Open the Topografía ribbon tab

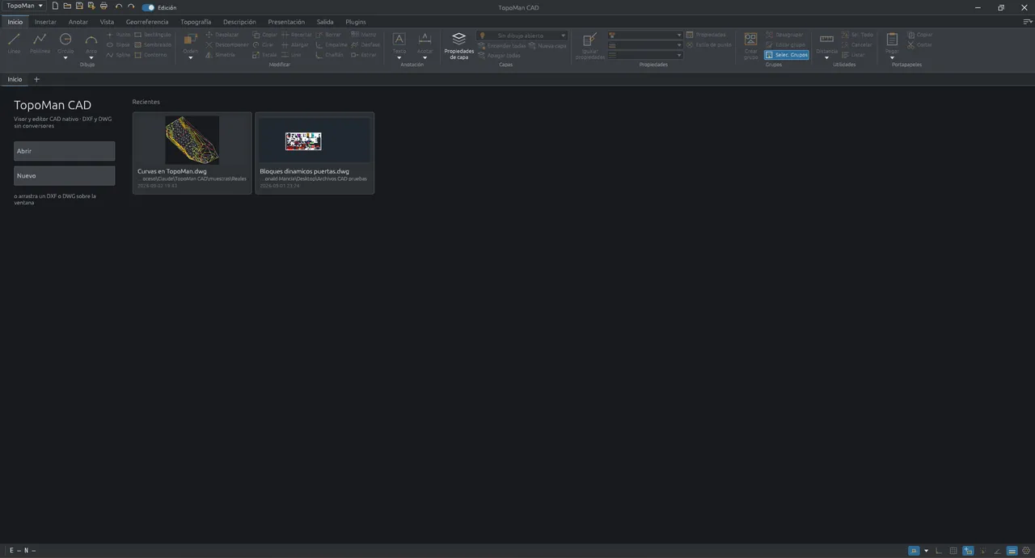point(196,22)
